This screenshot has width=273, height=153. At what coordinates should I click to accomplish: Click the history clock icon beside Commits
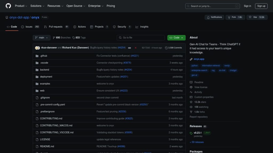pos(166,48)
